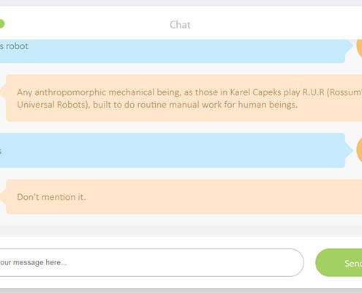
Task: Click the Send button
Action: (339, 263)
